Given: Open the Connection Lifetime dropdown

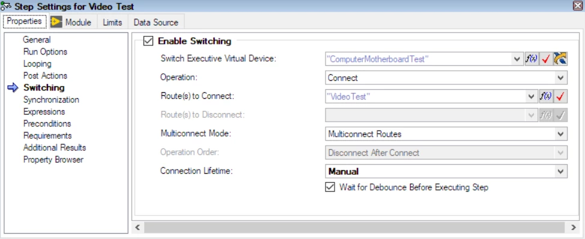Looking at the screenshot, I should 446,171.
